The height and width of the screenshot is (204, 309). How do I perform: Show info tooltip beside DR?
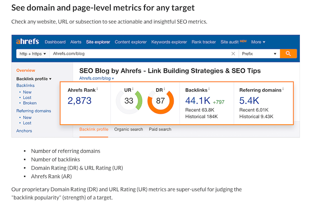coord(164,89)
